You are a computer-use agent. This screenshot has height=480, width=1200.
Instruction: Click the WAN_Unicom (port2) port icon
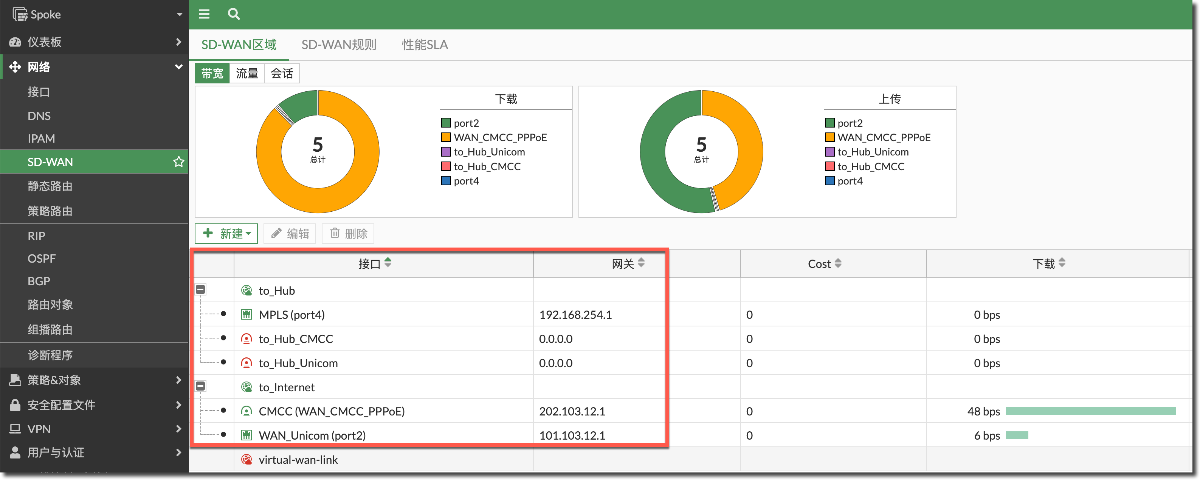[247, 435]
